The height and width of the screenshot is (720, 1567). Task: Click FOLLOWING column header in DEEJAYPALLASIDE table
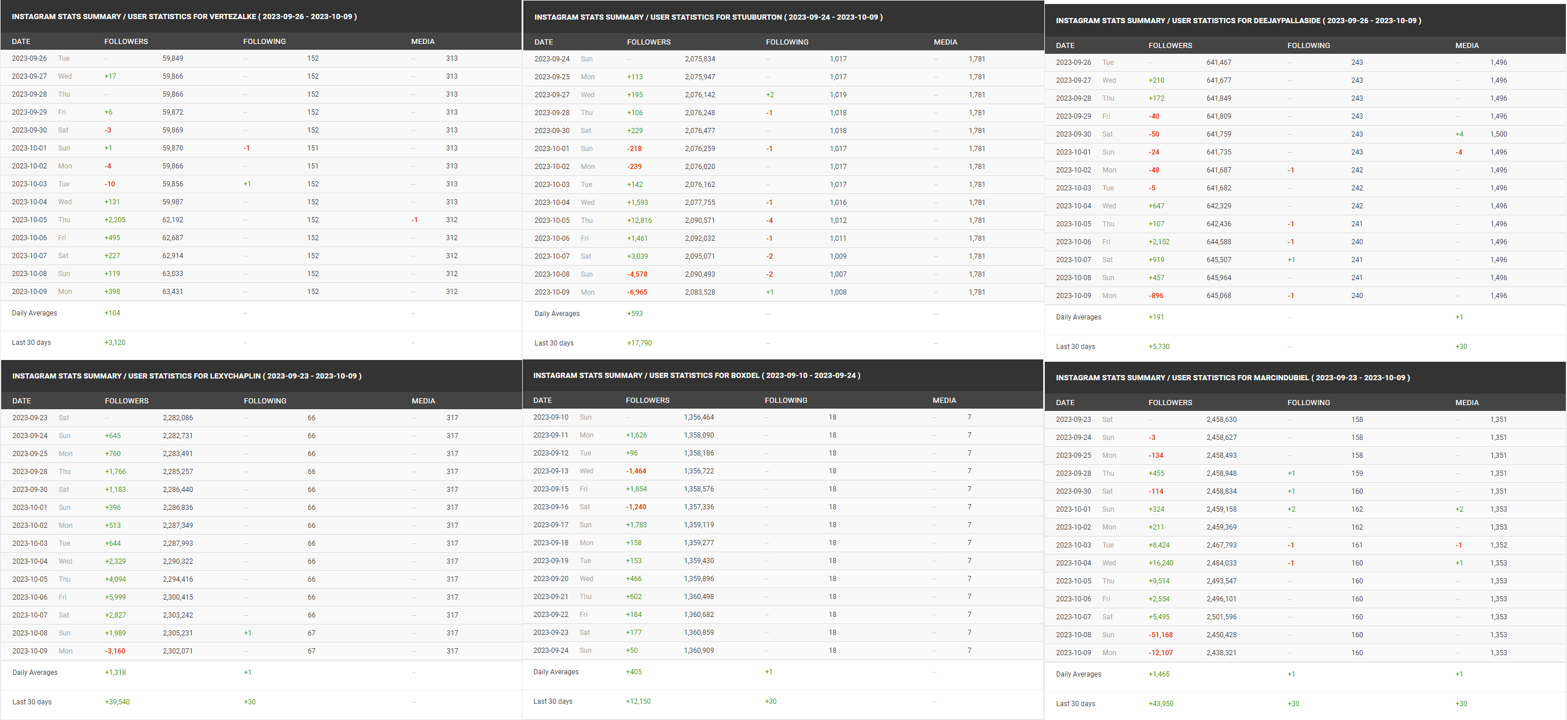[x=1308, y=46]
